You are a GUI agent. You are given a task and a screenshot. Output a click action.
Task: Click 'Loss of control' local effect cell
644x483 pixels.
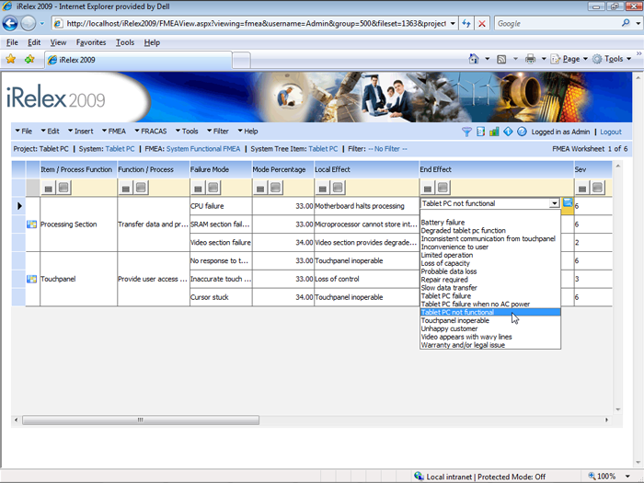pos(366,279)
